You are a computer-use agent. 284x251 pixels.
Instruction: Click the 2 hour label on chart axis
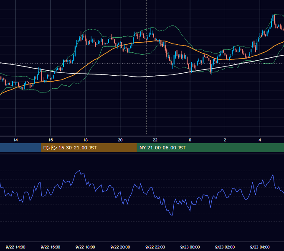click(x=225, y=140)
